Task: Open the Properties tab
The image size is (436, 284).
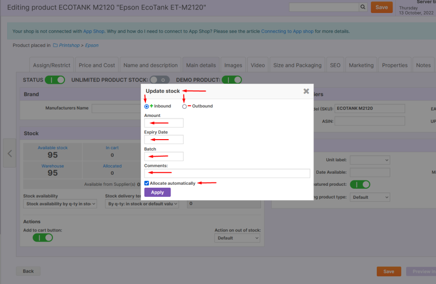Action: pyautogui.click(x=395, y=65)
